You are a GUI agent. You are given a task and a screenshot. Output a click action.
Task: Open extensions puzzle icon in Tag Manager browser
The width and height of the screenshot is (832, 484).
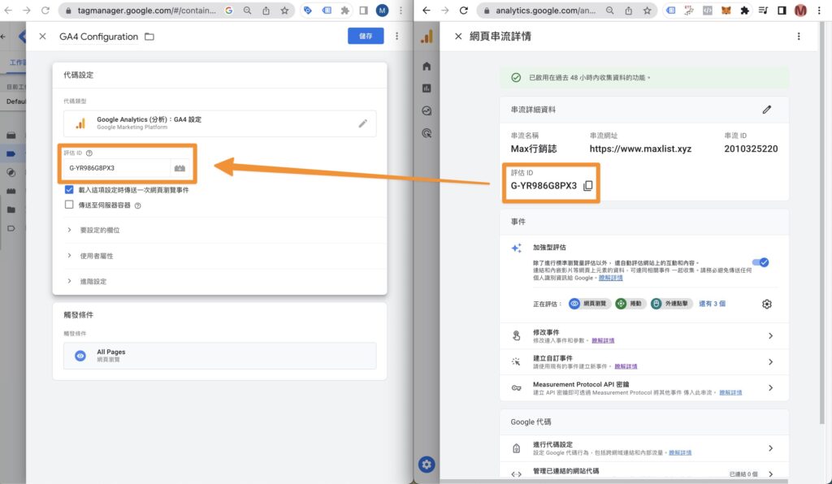click(344, 11)
